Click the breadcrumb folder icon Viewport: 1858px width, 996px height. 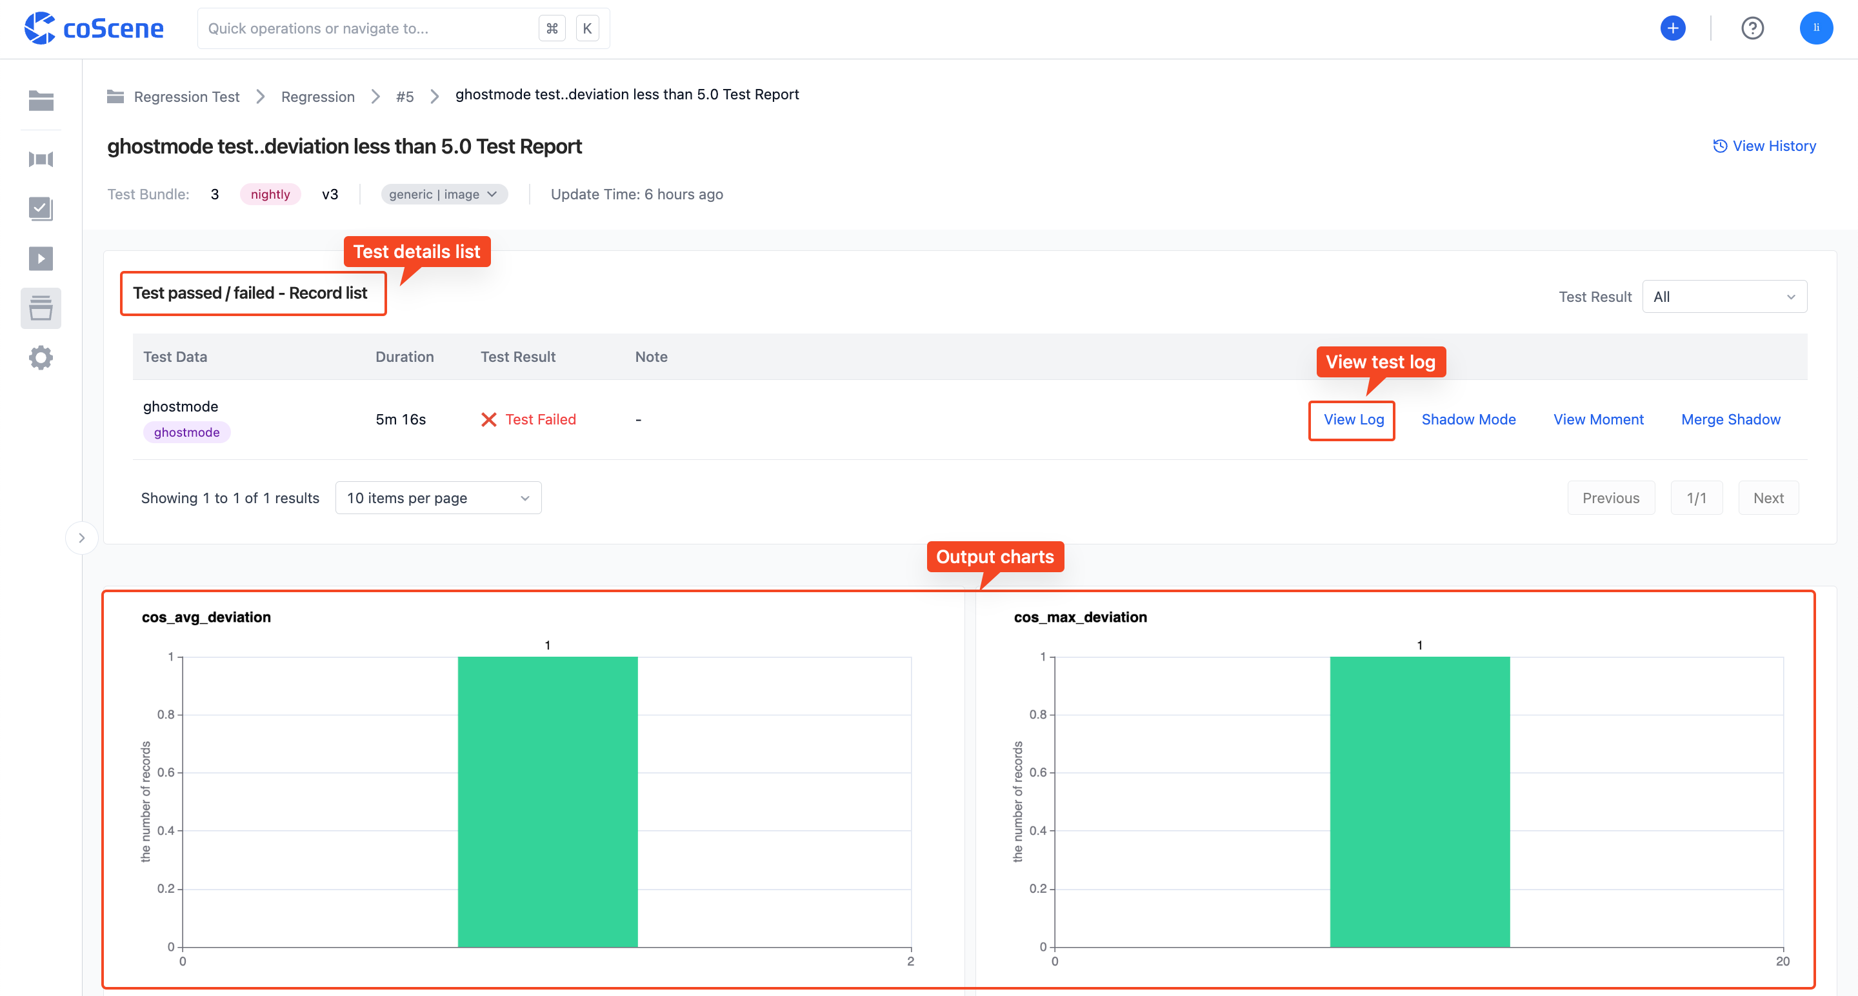click(115, 96)
